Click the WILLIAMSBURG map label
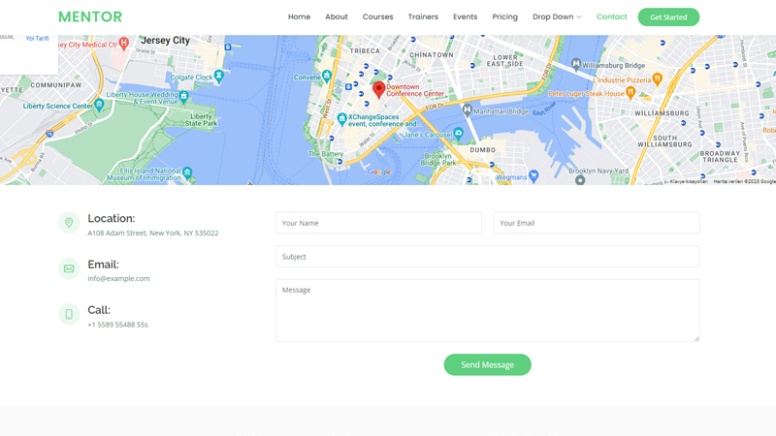This screenshot has height=436, width=776. 662,113
